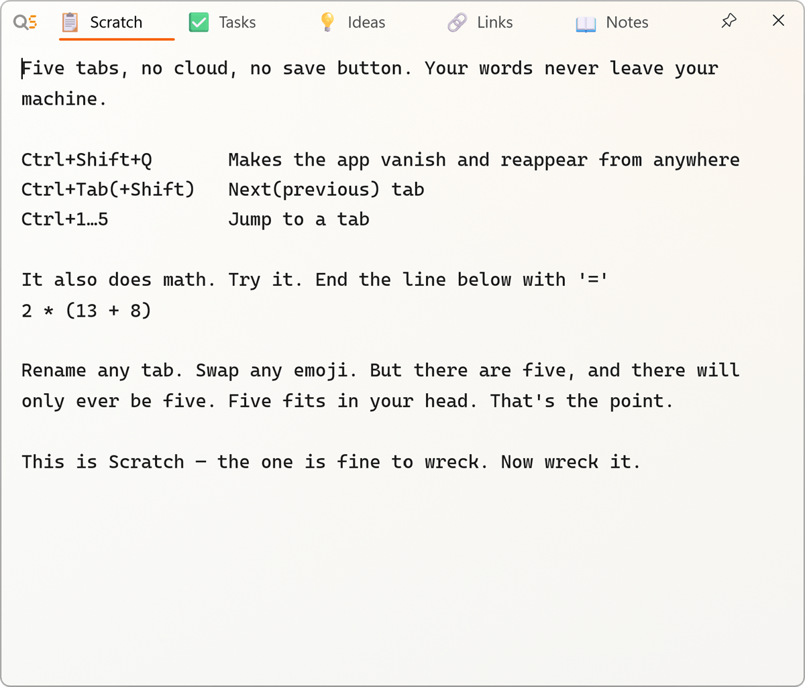Click 'only ever be five' line

coord(347,401)
